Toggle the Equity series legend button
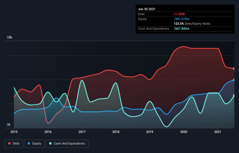 34,144
